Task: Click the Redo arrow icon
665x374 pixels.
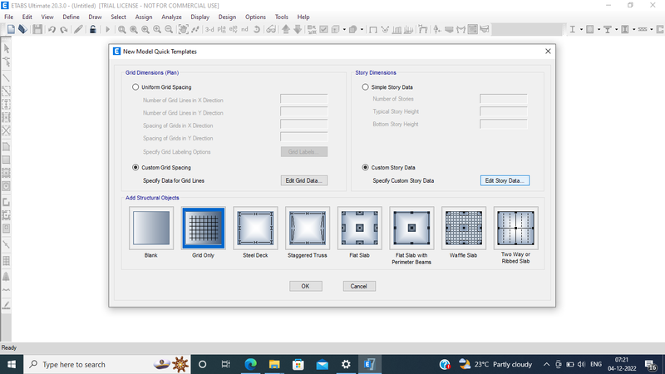Action: [64, 29]
